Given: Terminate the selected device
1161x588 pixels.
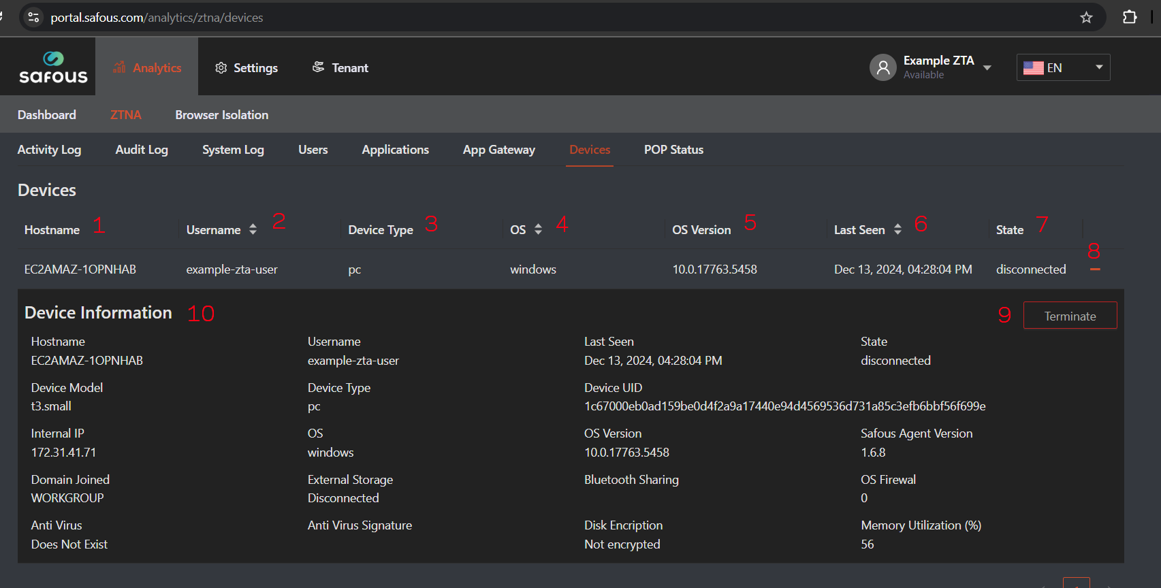Looking at the screenshot, I should (1069, 316).
